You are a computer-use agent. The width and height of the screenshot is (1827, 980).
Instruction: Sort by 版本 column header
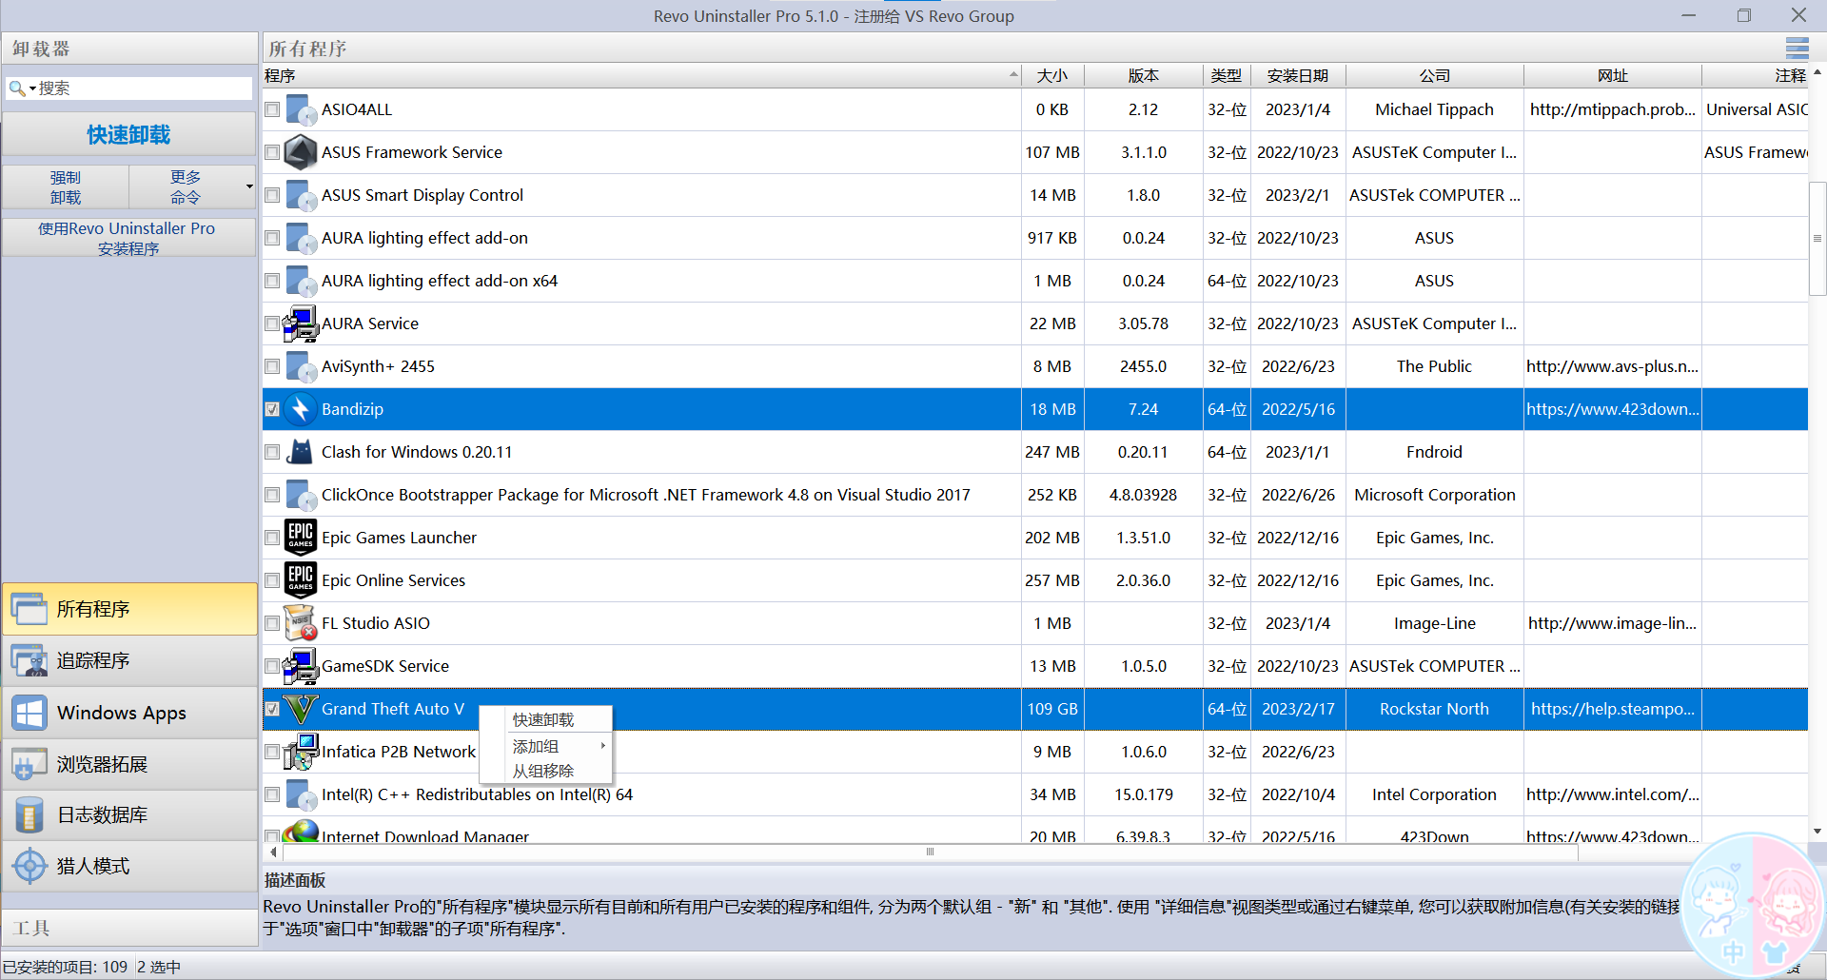(x=1144, y=76)
